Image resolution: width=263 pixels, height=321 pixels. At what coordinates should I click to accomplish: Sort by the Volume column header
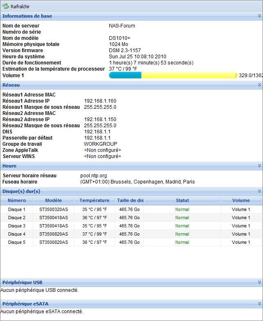[241, 200]
